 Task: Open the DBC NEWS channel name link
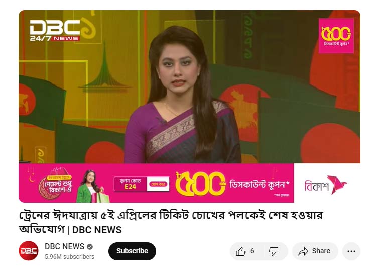(65, 246)
